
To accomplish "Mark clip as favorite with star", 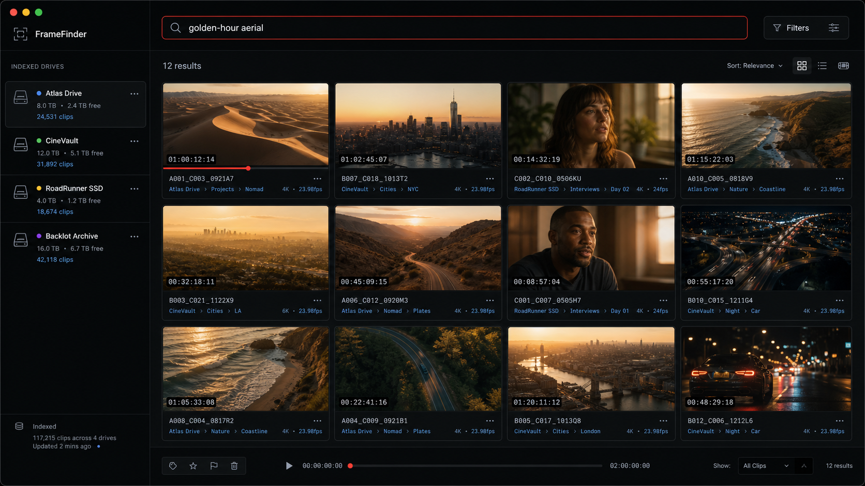I will coord(193,466).
